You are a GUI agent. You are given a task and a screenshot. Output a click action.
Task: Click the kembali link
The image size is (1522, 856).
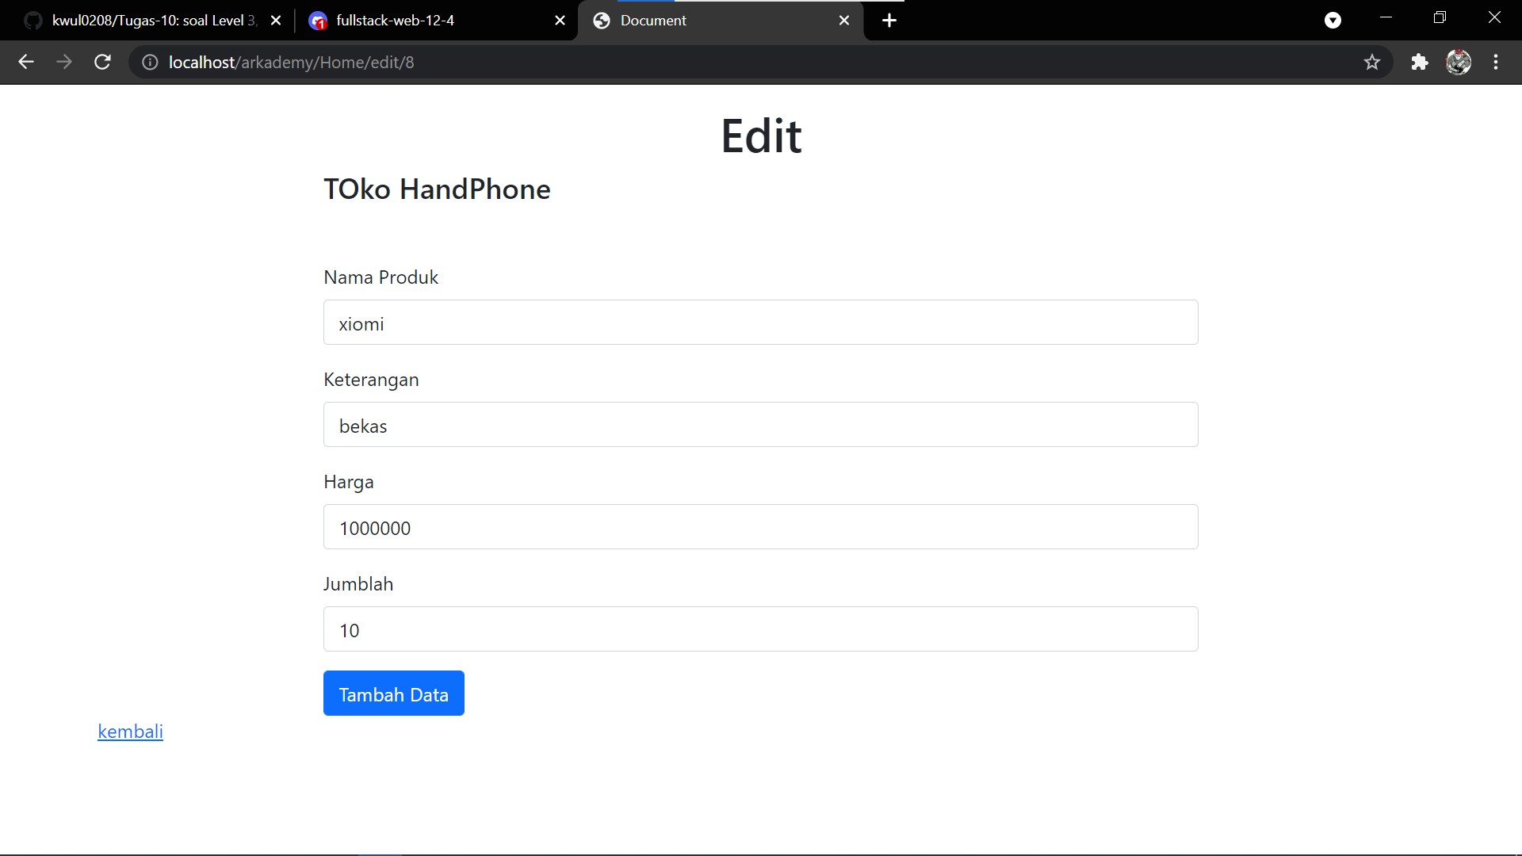point(130,732)
